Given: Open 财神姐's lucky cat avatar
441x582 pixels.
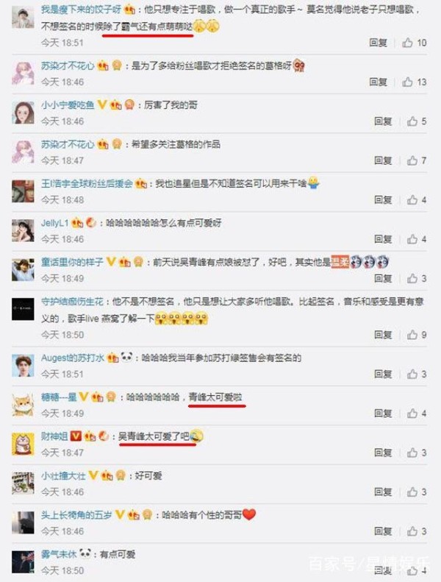Looking at the screenshot, I should [23, 444].
